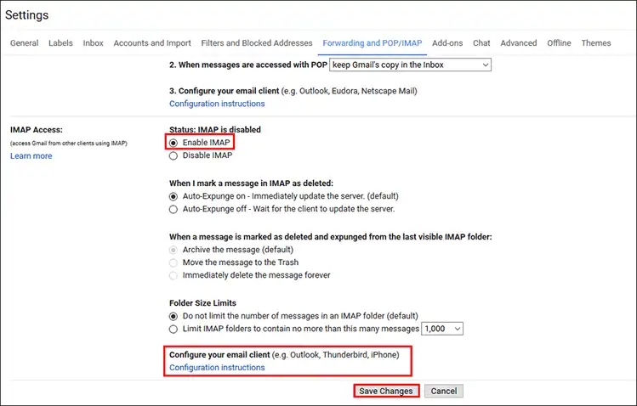Click the 'IMAP Access:' section label
The height and width of the screenshot is (406, 637).
[x=37, y=130]
